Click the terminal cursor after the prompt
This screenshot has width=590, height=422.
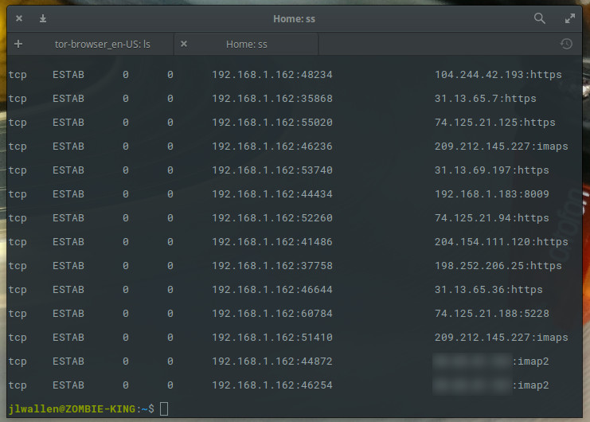[x=164, y=408]
